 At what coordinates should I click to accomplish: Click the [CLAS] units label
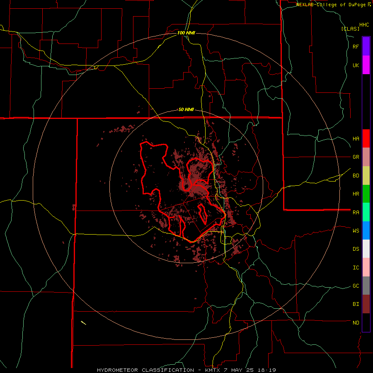350,29
